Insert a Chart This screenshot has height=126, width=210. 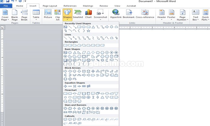pyautogui.click(x=88, y=14)
